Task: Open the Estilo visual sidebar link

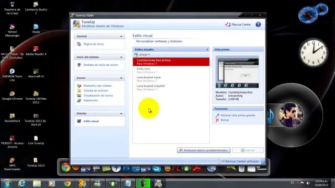Action: (x=91, y=121)
